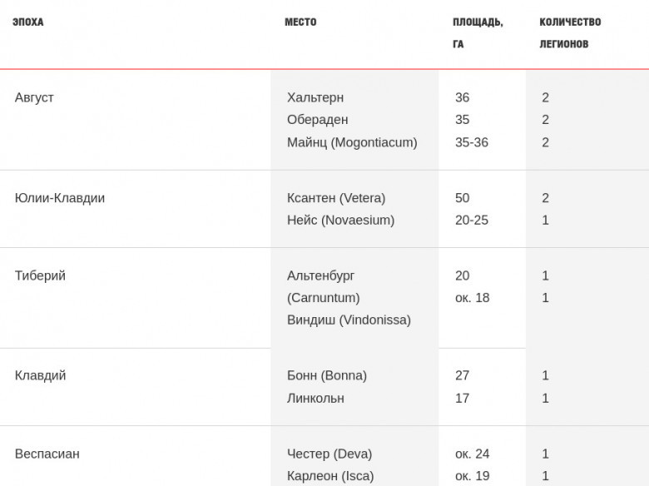Image resolution: width=649 pixels, height=486 pixels.
Task: Click Честер (Deva) place entry
Action: [329, 454]
